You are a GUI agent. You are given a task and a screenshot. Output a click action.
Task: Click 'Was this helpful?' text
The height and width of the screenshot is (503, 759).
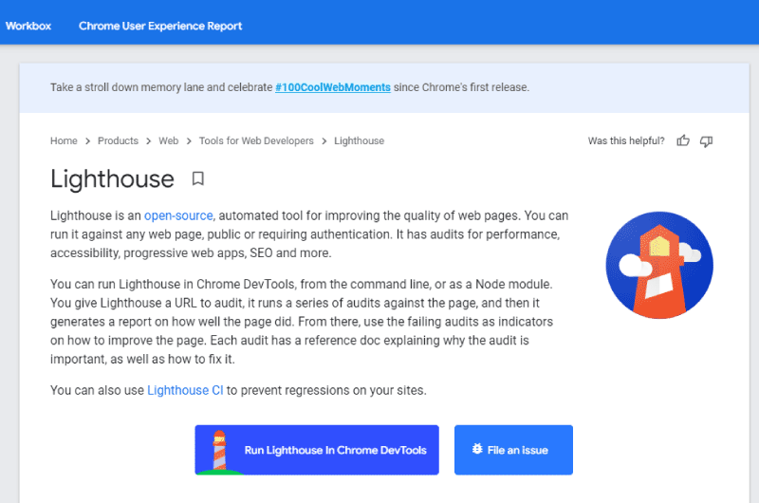point(626,140)
